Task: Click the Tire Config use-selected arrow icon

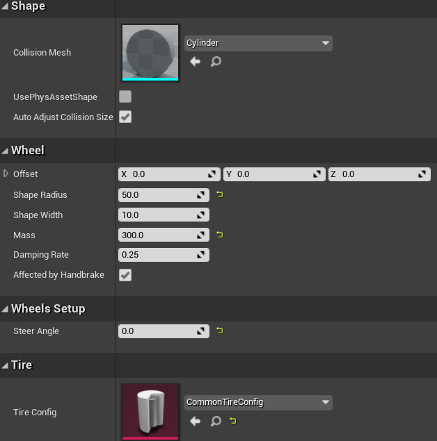Action: click(195, 421)
